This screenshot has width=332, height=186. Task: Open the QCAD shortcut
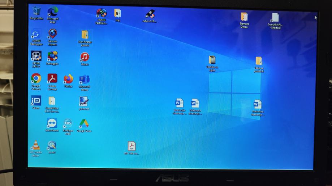(52, 148)
